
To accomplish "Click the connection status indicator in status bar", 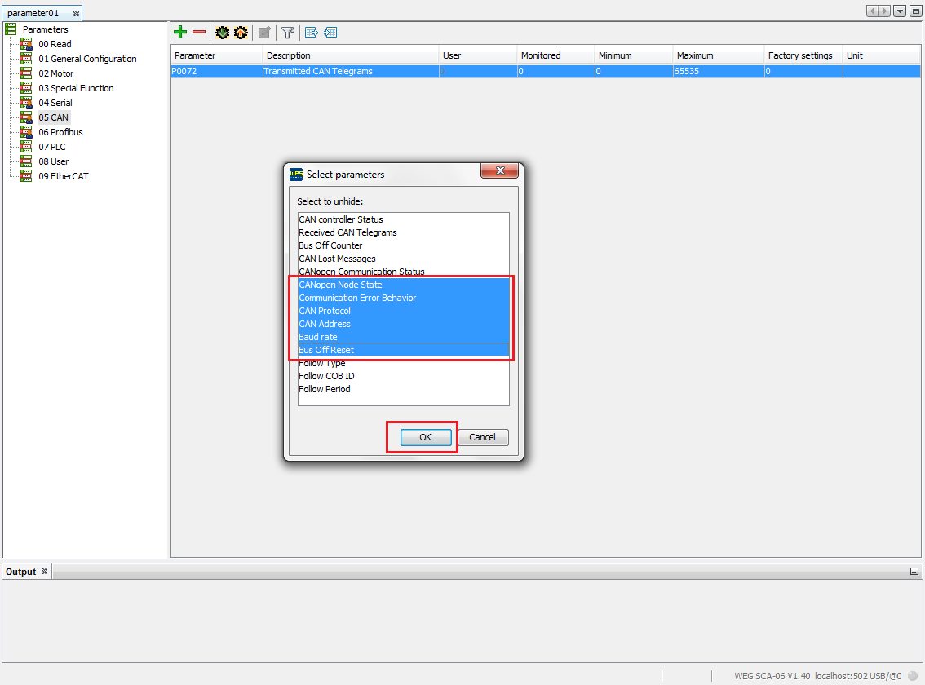I will click(x=913, y=676).
